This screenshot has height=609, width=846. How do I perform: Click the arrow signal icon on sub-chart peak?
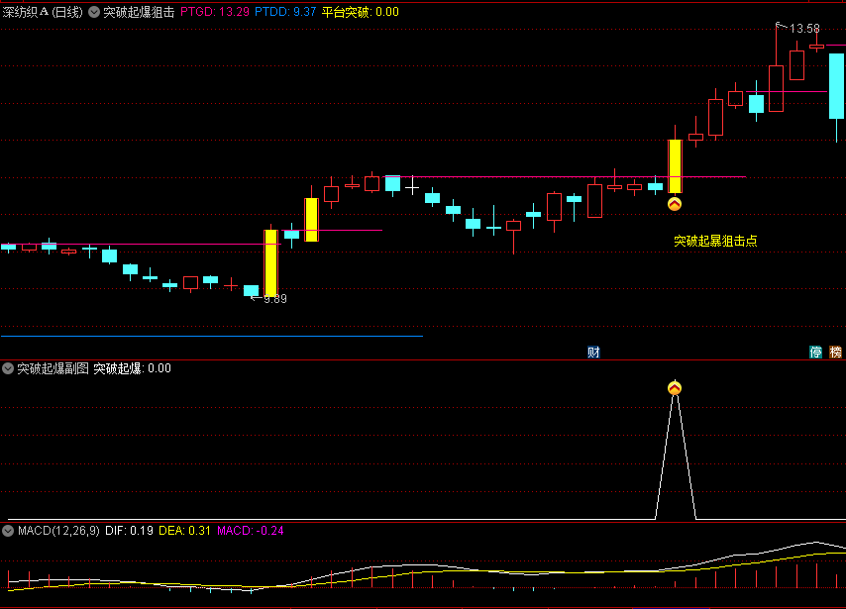tap(675, 388)
